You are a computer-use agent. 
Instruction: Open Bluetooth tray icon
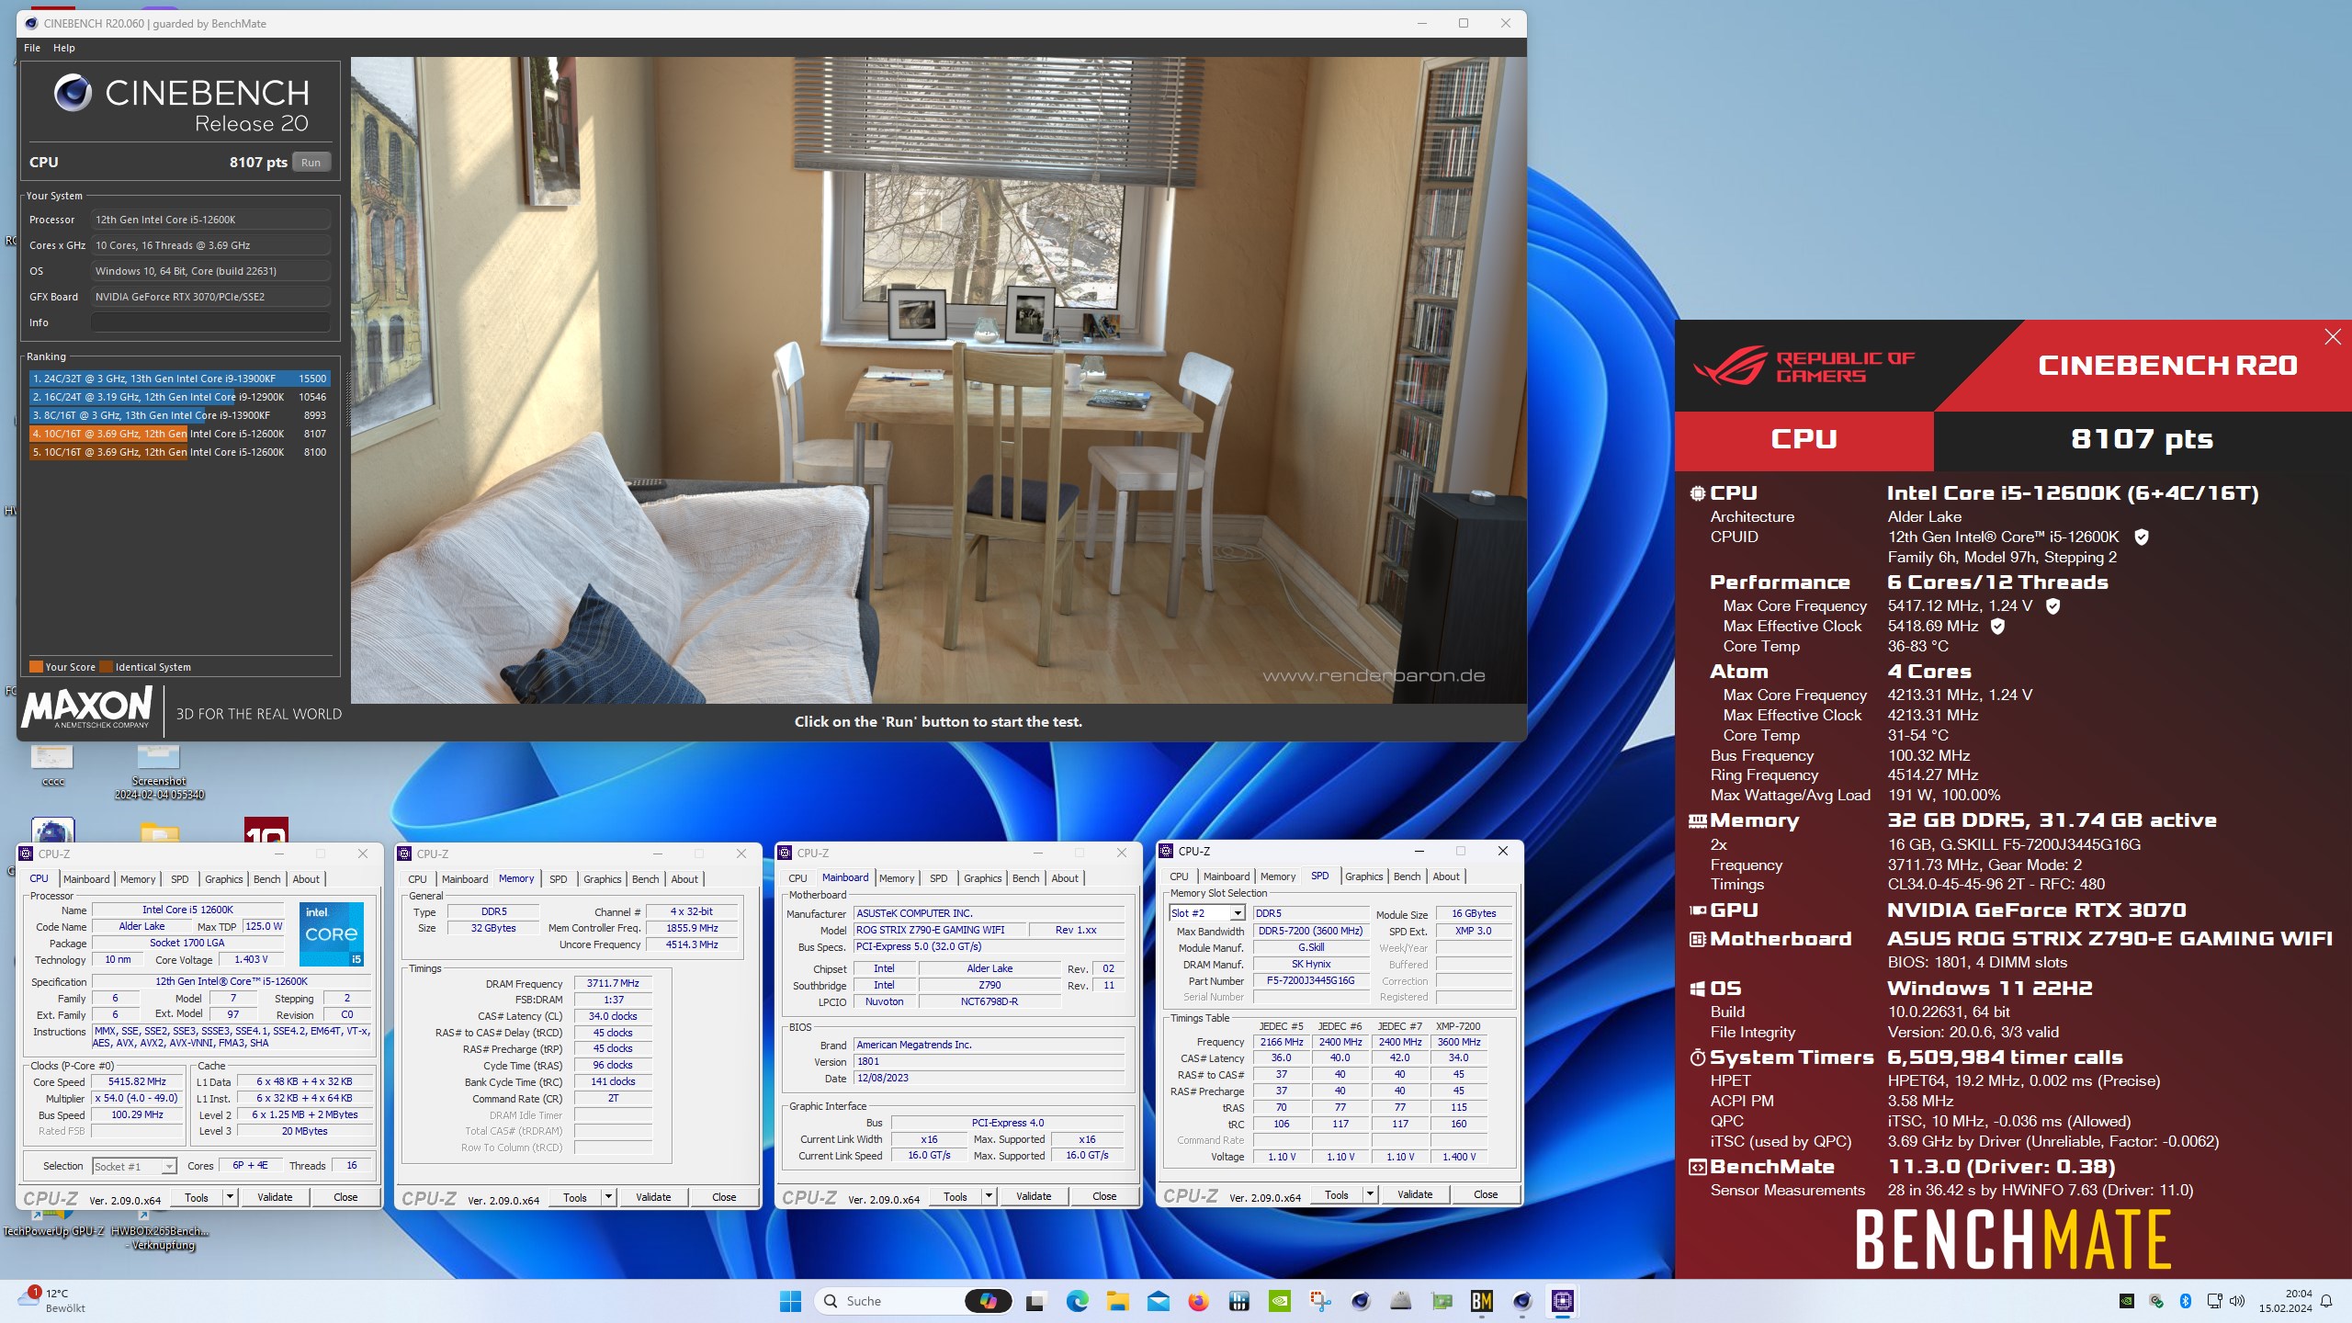pyautogui.click(x=2186, y=1301)
